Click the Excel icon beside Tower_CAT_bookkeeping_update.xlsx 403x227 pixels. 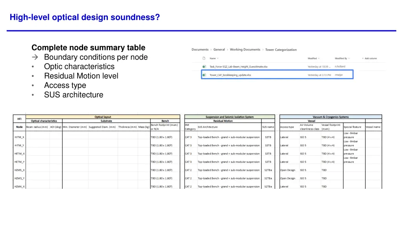coord(204,75)
